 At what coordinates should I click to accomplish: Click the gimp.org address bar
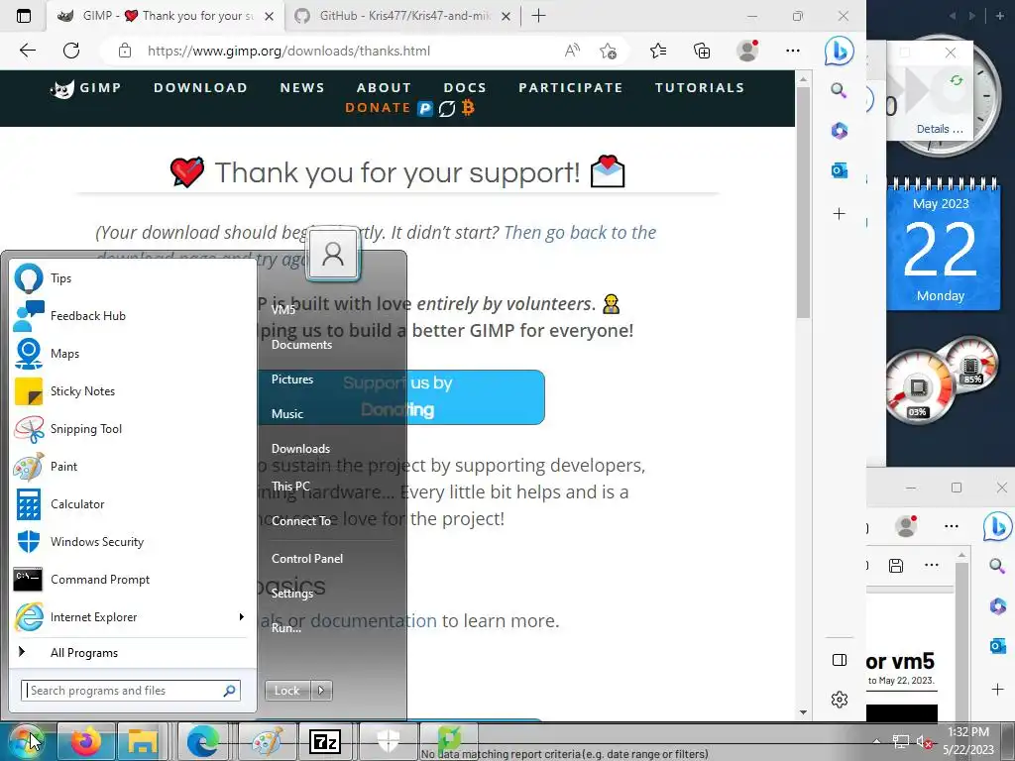[x=288, y=52]
